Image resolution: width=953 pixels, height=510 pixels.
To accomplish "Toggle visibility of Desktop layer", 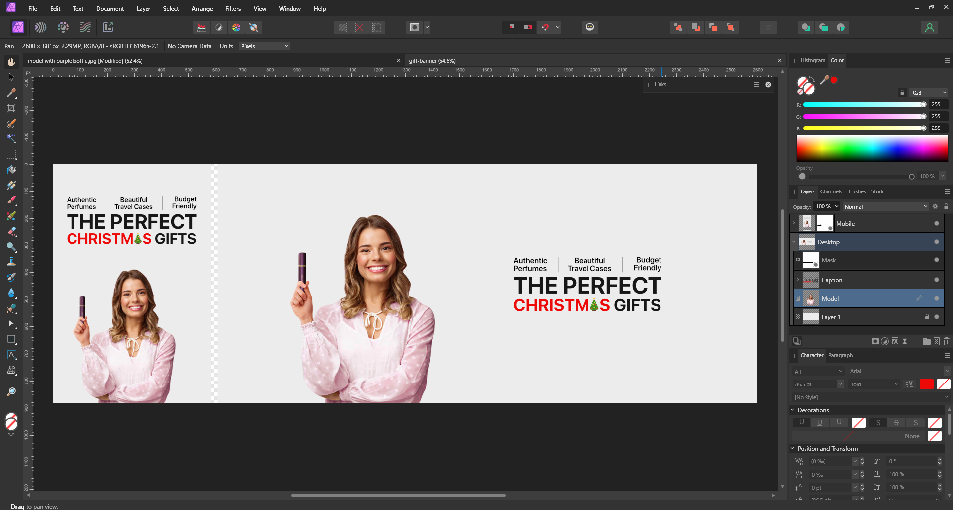I will coord(937,242).
